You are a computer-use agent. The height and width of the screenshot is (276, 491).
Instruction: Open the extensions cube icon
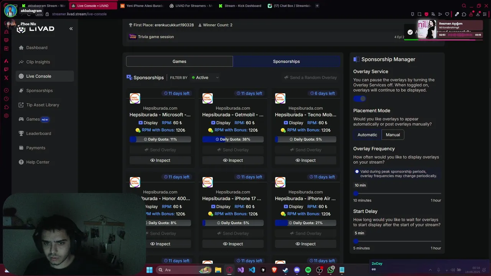(x=464, y=14)
